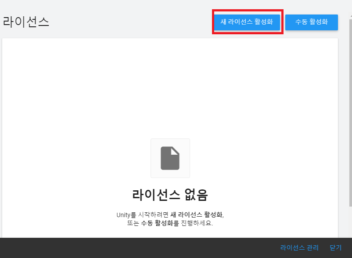Click the 라이선스 page heading

(26, 22)
